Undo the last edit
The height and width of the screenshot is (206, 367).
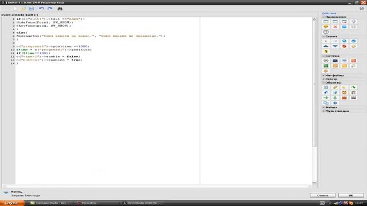tap(41, 9)
